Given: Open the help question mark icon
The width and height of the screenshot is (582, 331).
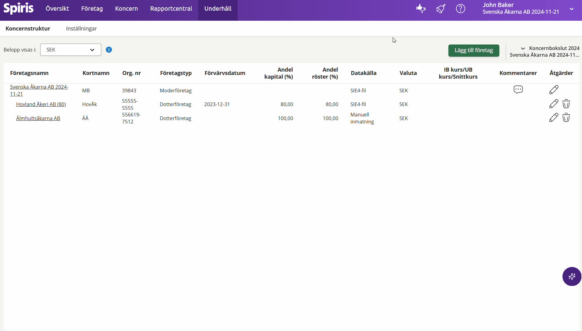Looking at the screenshot, I should (x=460, y=9).
